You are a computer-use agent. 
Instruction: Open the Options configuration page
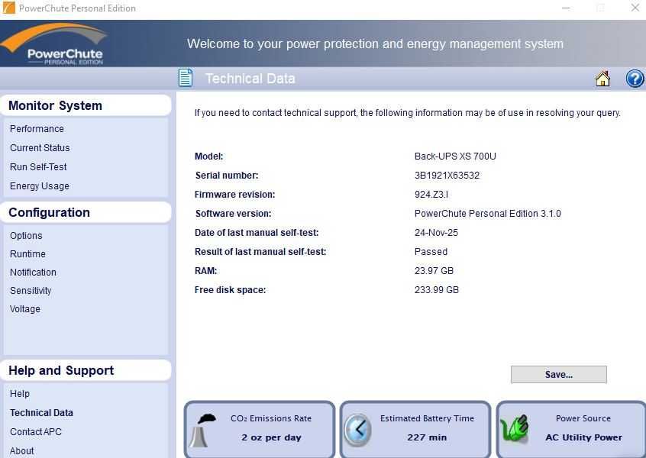(26, 236)
